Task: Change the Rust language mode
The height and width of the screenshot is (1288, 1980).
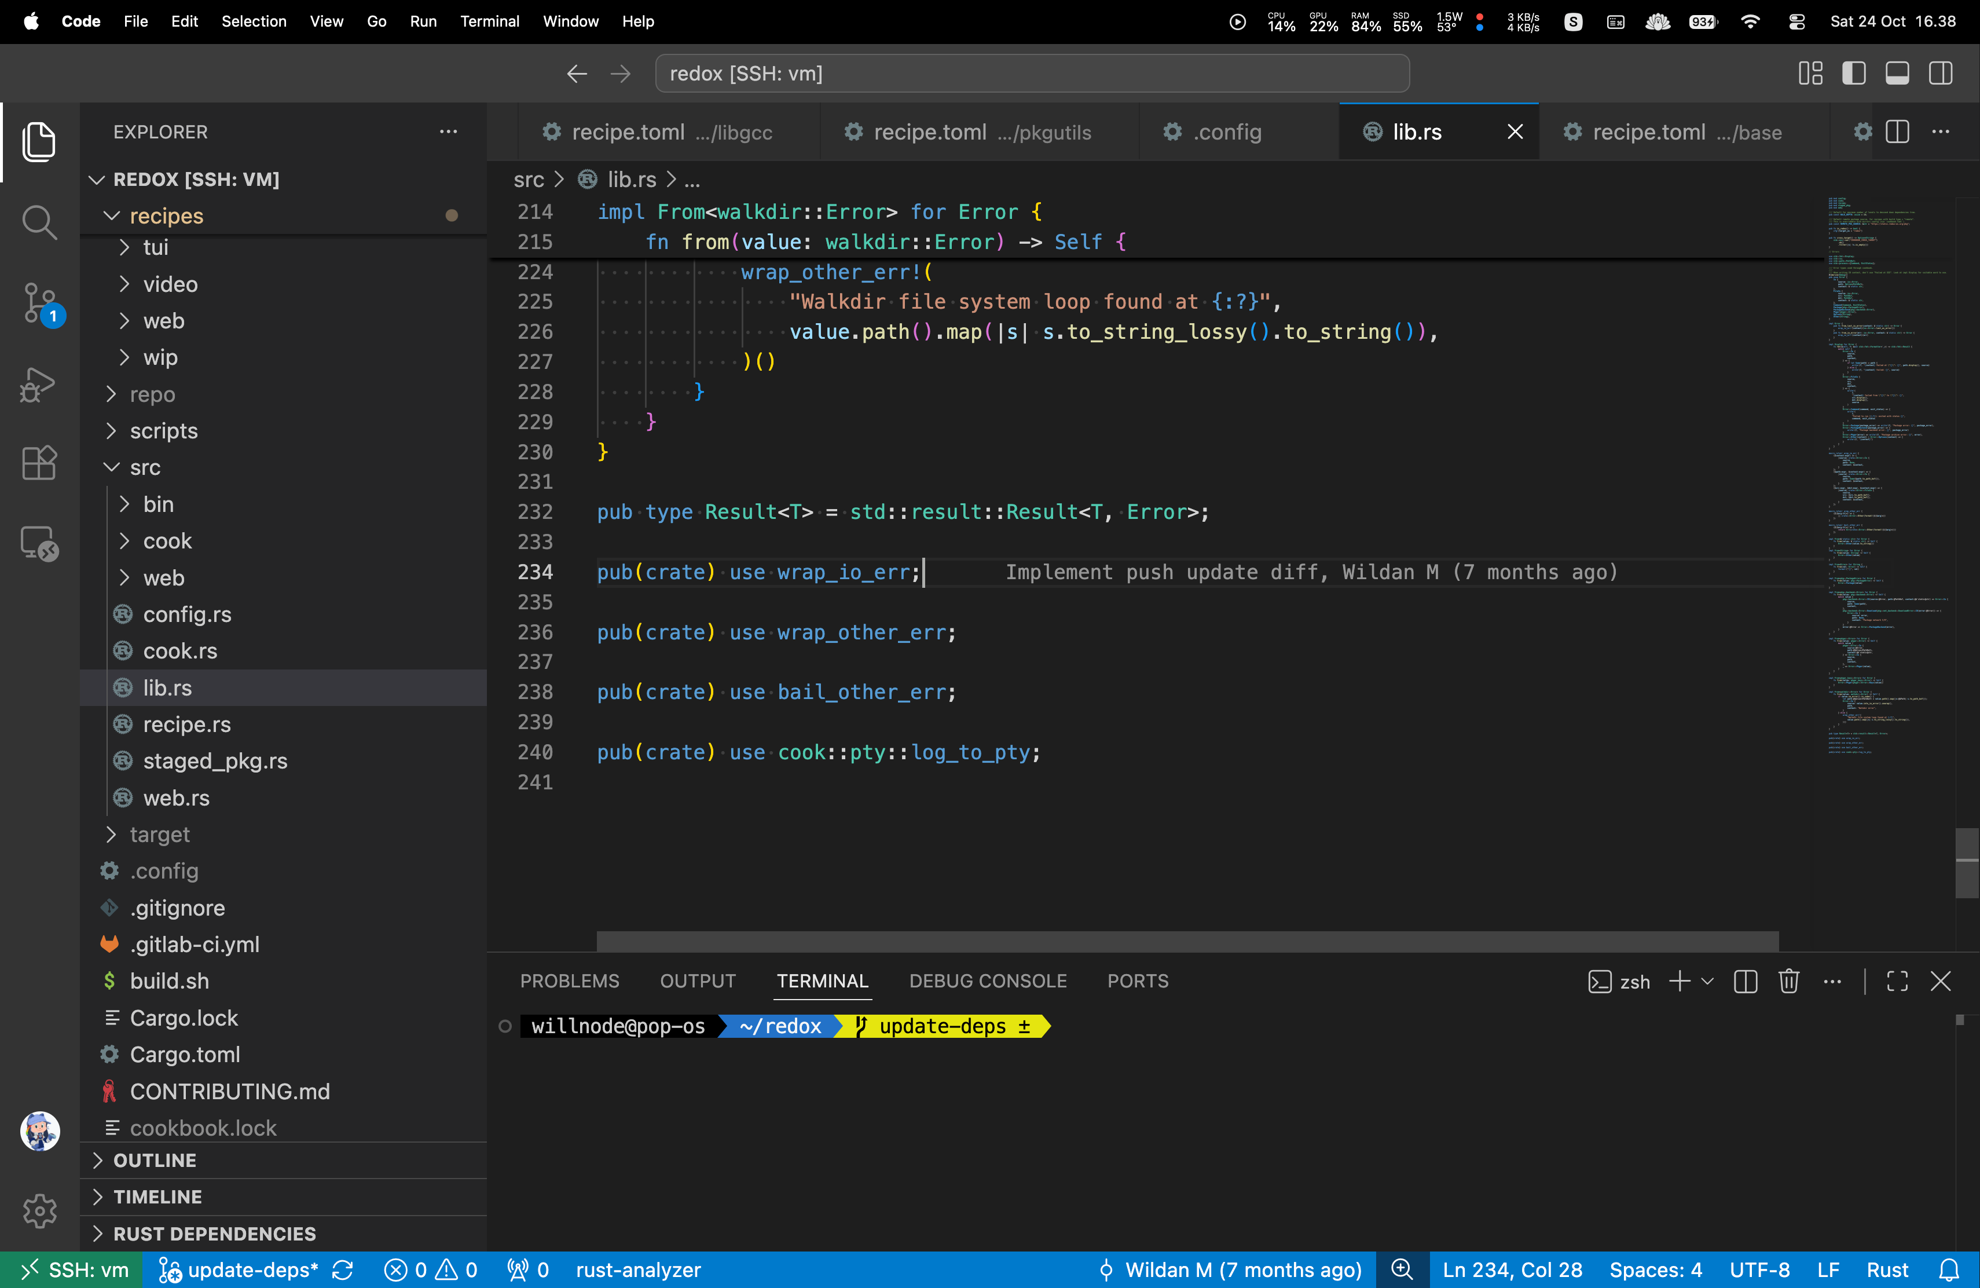Action: coord(1887,1269)
